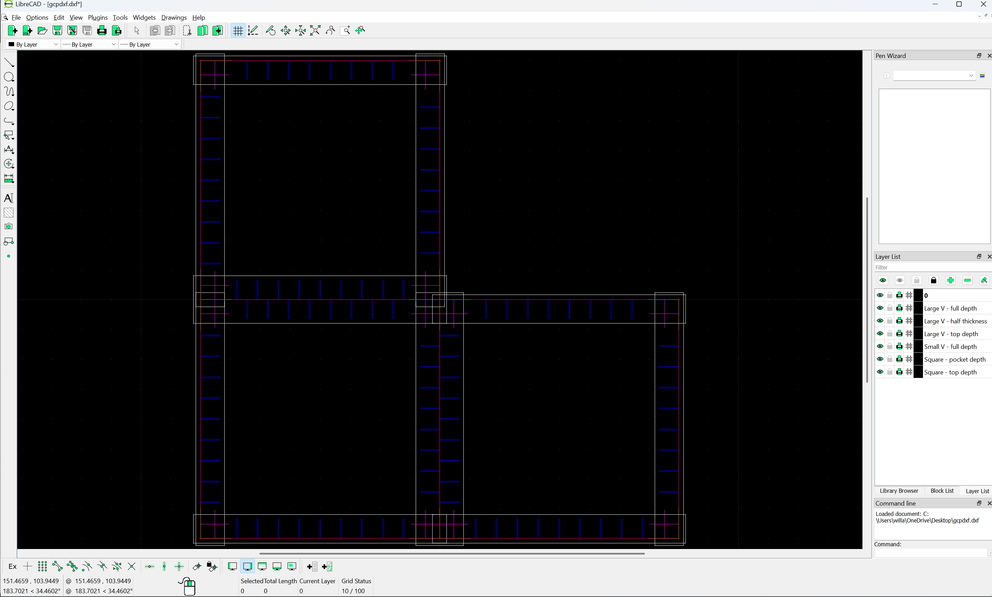
Task: Open the Widgets menu
Action: click(x=144, y=17)
